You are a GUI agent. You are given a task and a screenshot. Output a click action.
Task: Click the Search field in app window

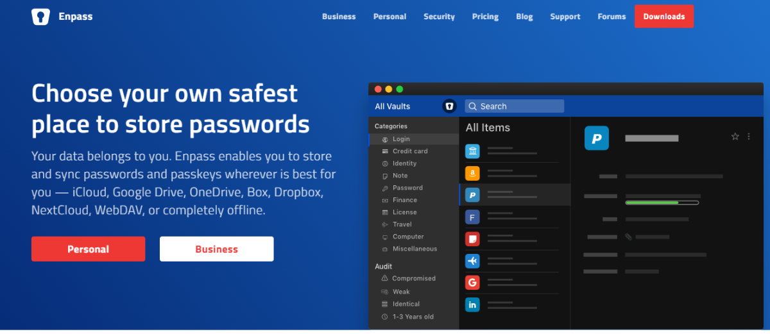(514, 106)
